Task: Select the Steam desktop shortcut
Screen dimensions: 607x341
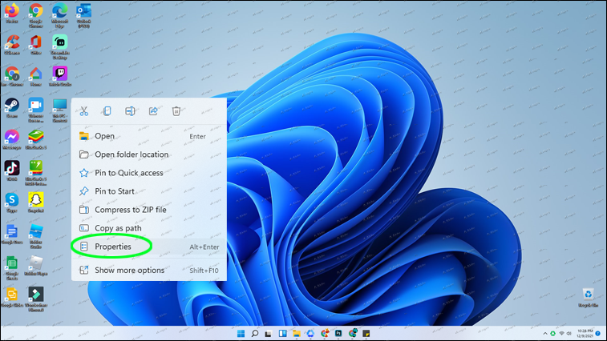Action: (12, 107)
